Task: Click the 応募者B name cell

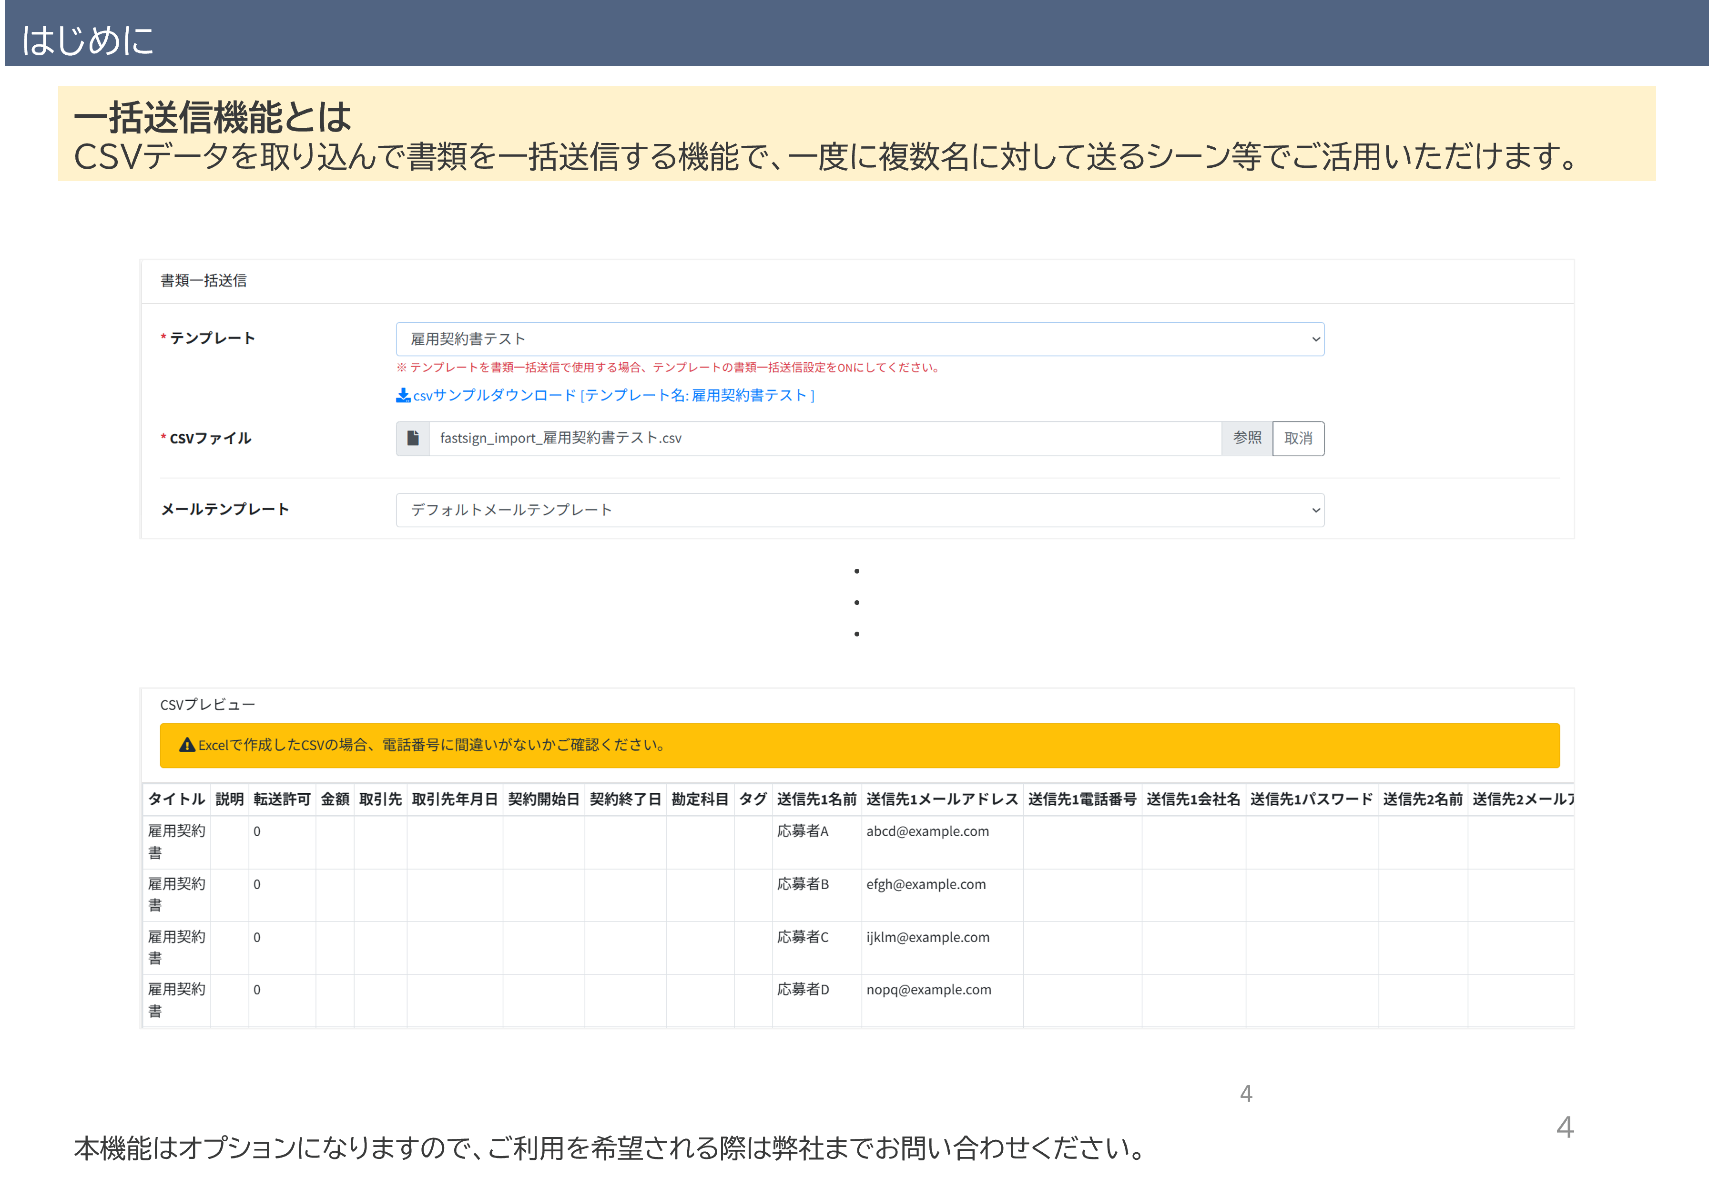Action: [803, 884]
